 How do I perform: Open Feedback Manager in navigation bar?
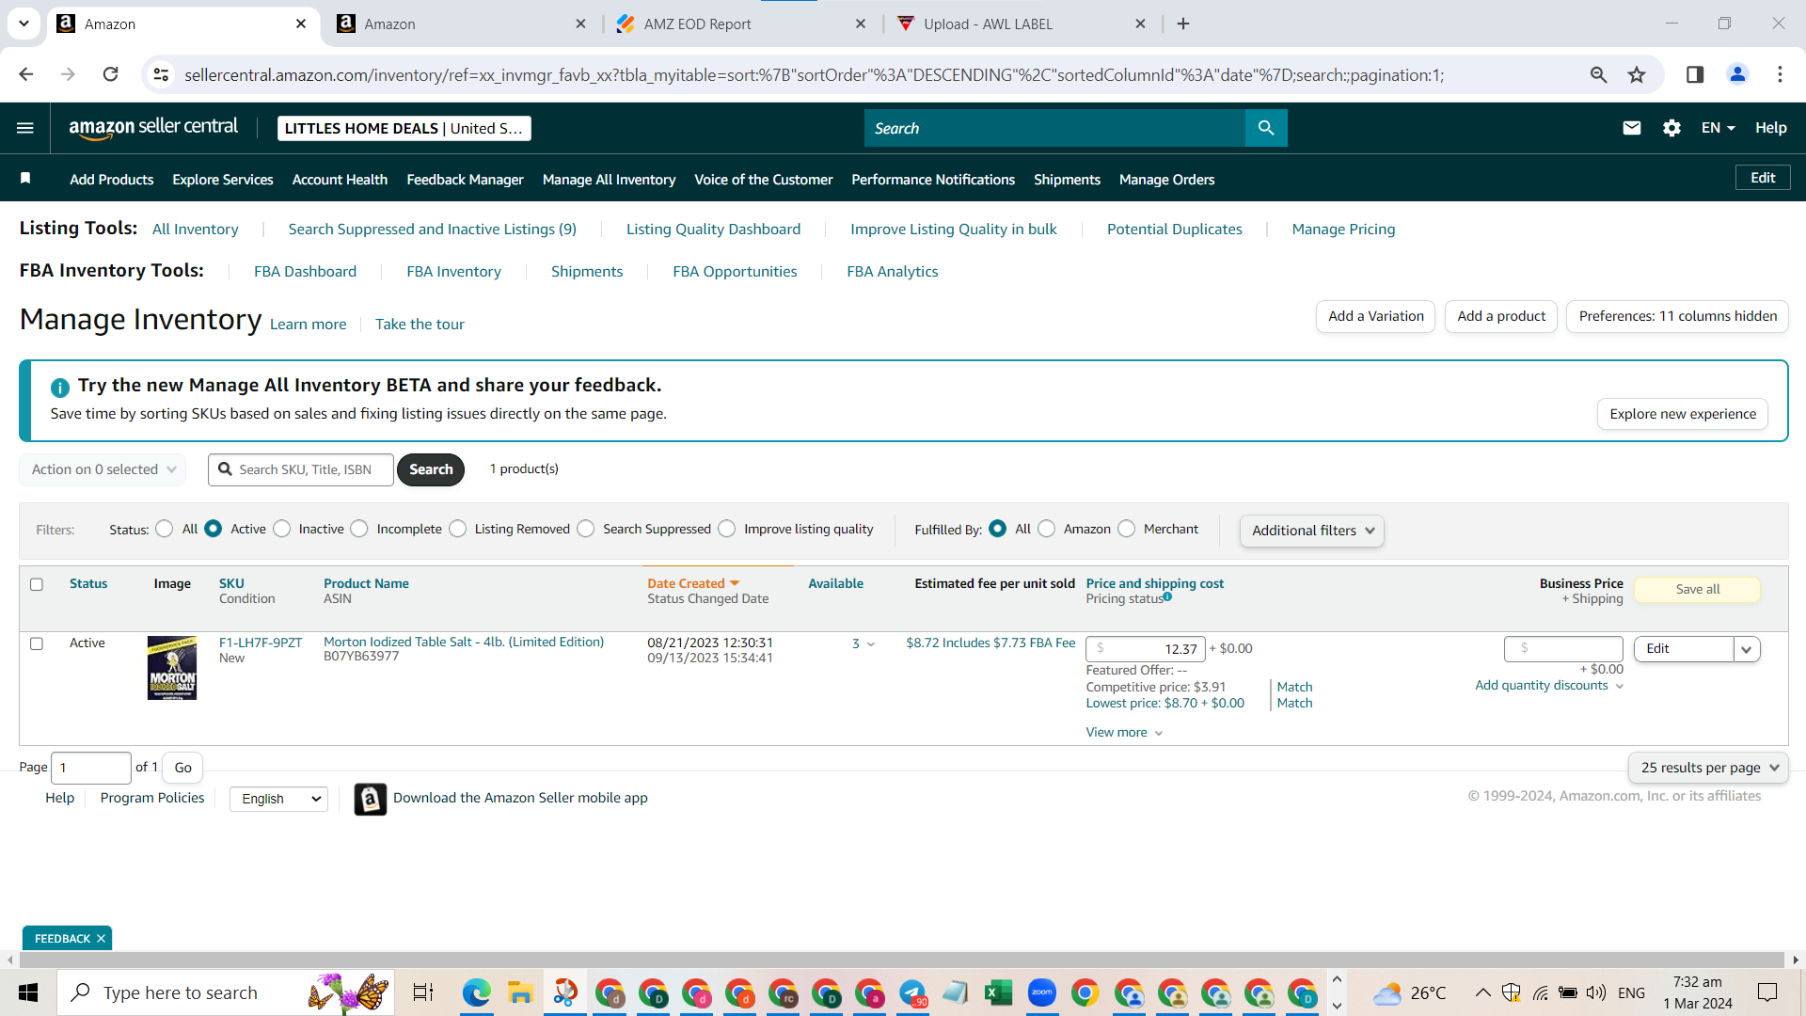click(x=465, y=179)
